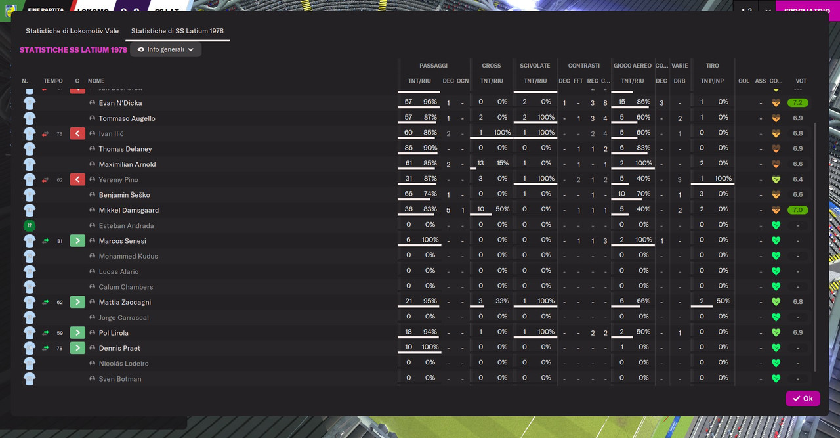Click the substituted-off red arrow for Ivan Ilić
840x438 pixels.
click(x=77, y=133)
